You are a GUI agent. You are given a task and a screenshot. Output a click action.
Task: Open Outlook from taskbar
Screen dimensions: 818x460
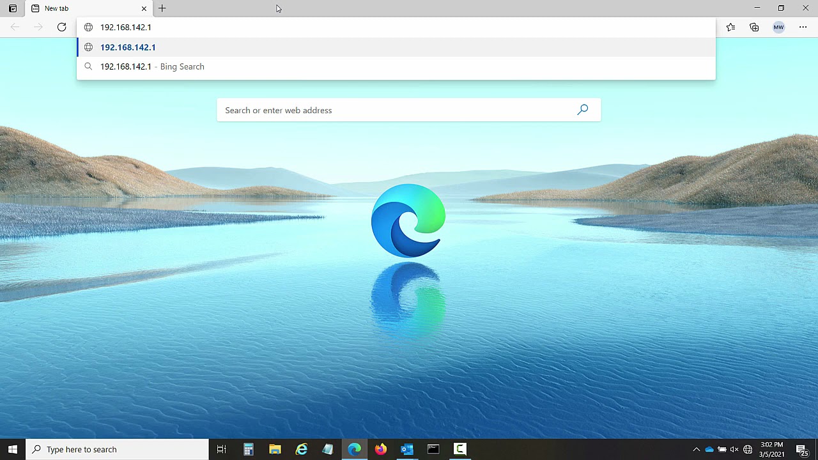click(407, 449)
